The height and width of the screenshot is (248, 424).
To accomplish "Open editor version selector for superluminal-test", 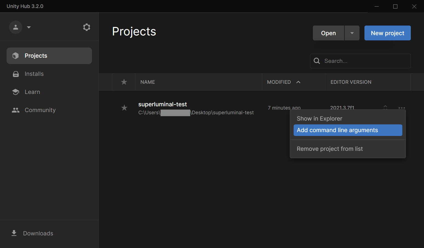I will coord(385,107).
